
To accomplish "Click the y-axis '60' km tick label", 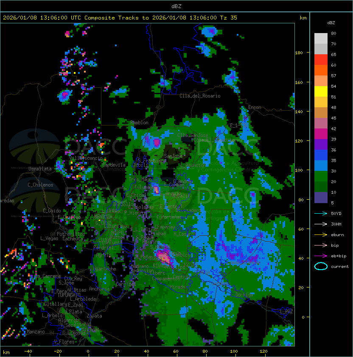I will coord(301,229).
